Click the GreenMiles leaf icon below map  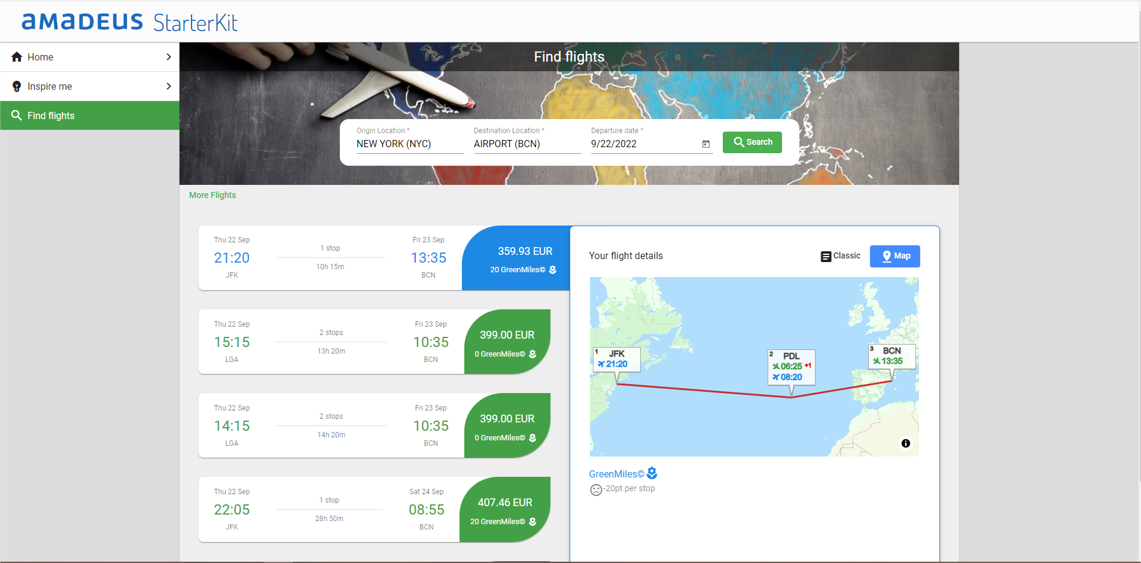(652, 473)
